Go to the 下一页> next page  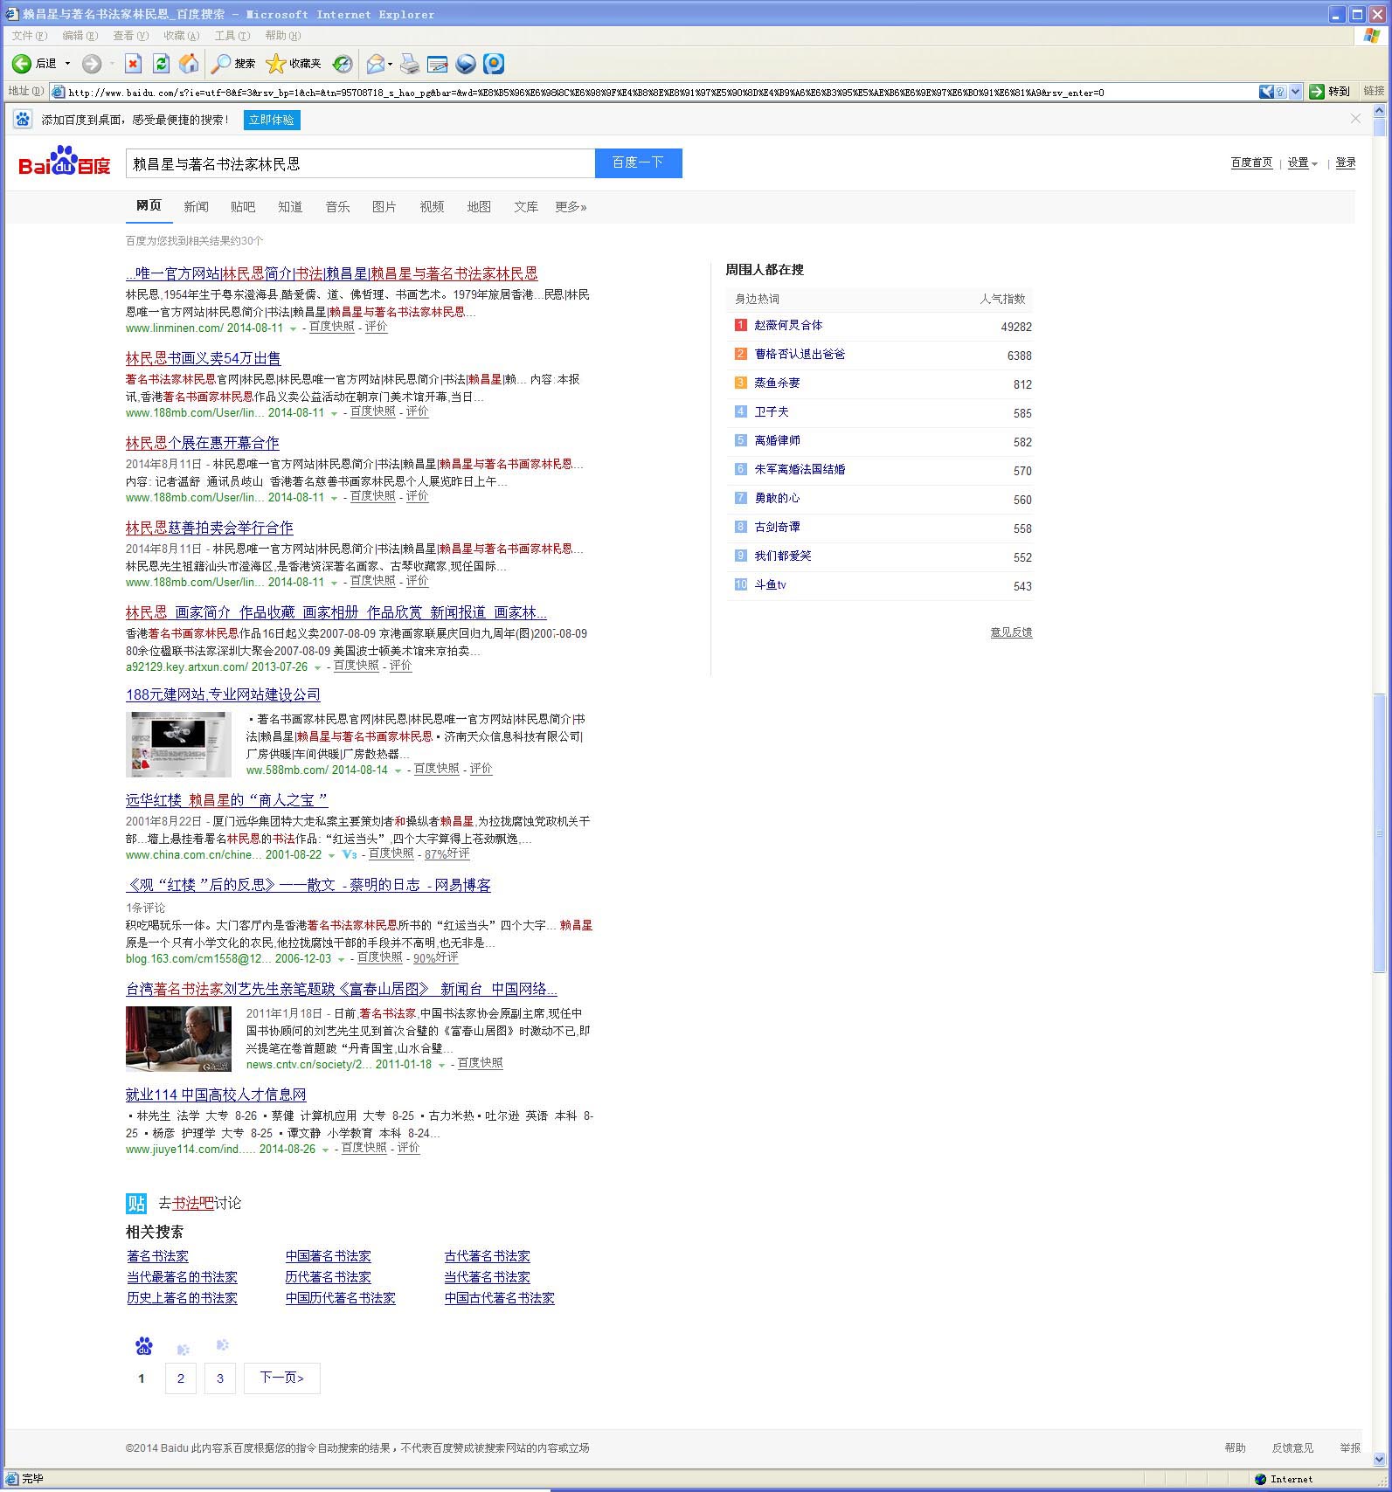[x=282, y=1378]
